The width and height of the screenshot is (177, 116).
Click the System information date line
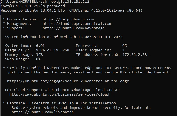(x=64, y=37)
